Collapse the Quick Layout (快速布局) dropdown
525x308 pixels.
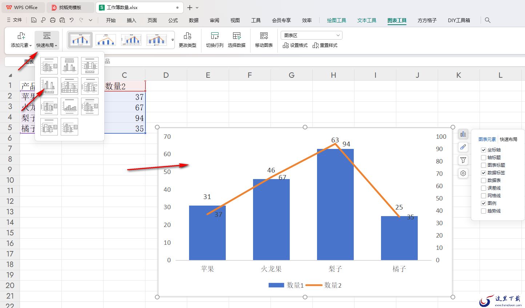click(47, 40)
